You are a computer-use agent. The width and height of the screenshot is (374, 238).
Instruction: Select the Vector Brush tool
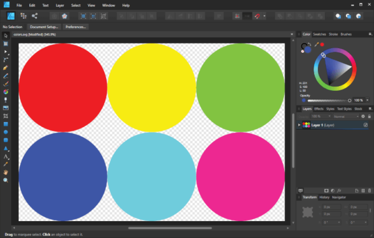(x=6, y=84)
